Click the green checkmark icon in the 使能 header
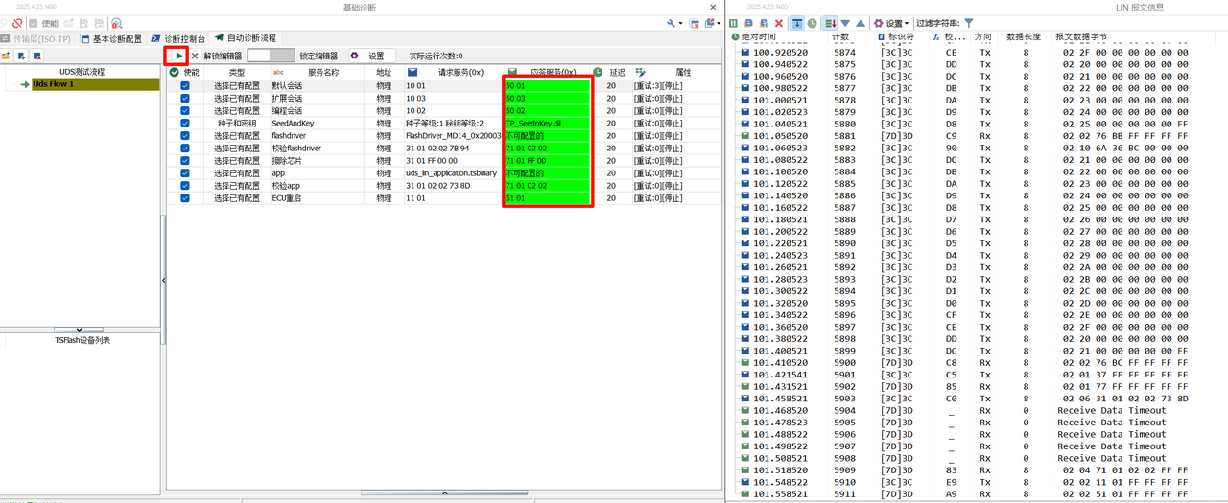 (x=174, y=72)
